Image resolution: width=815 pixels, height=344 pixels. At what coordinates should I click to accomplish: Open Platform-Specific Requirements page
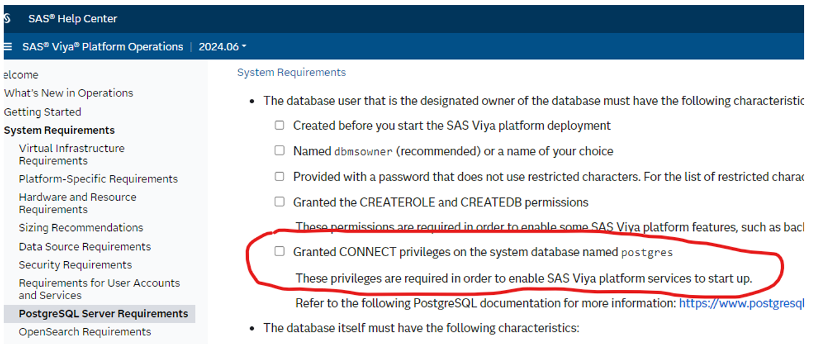pos(98,179)
